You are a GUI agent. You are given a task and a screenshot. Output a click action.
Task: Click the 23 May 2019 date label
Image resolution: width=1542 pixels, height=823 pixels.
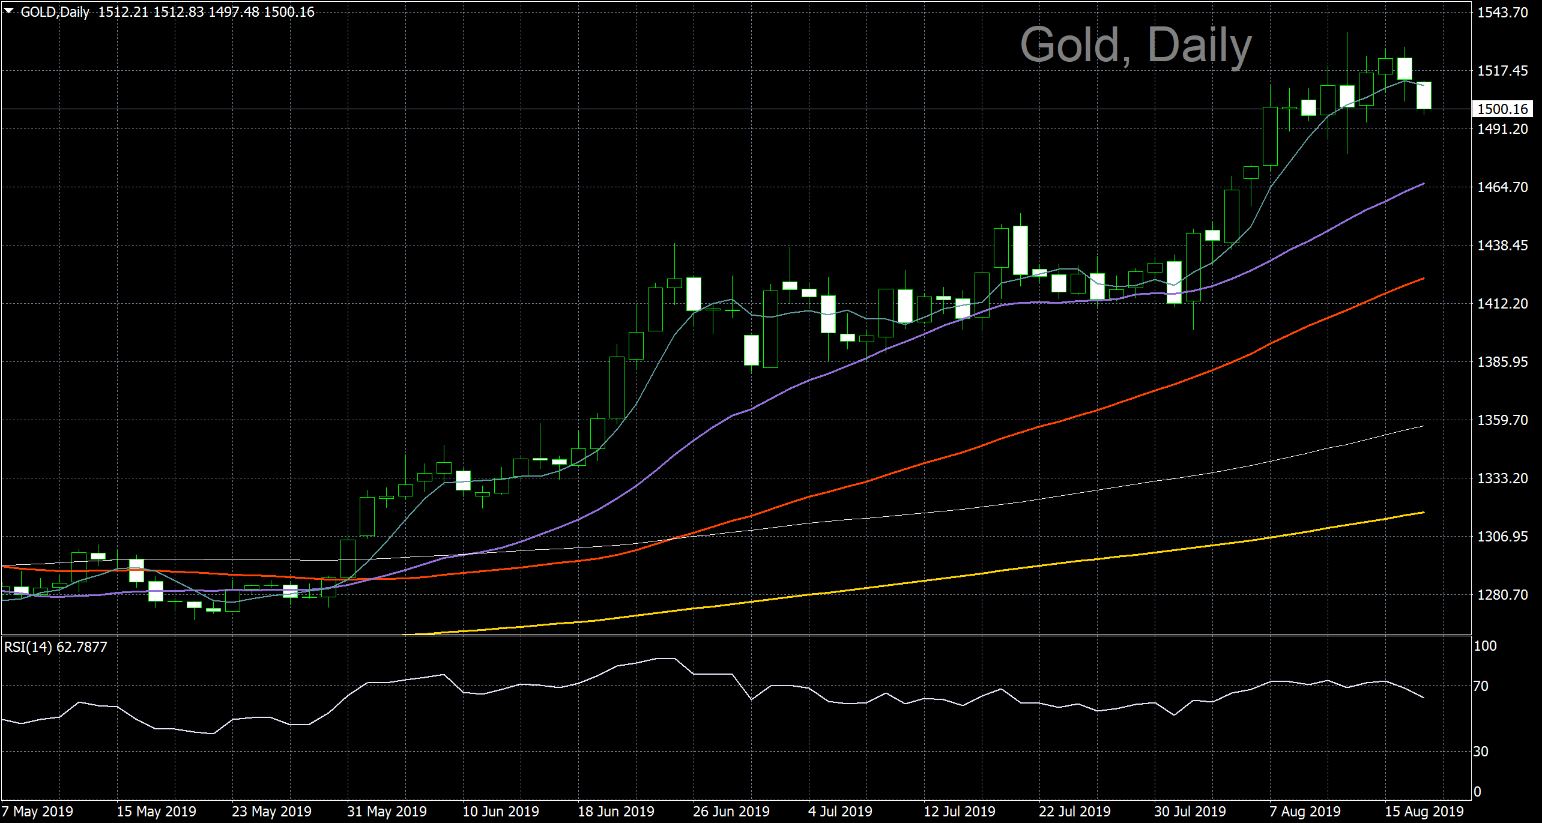tap(271, 812)
